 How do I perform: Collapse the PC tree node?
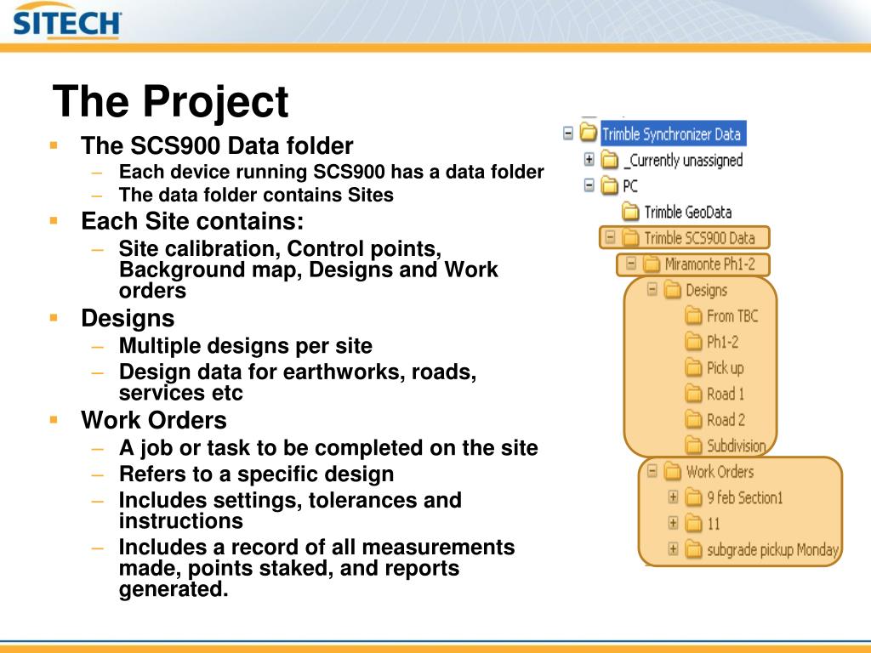click(589, 185)
